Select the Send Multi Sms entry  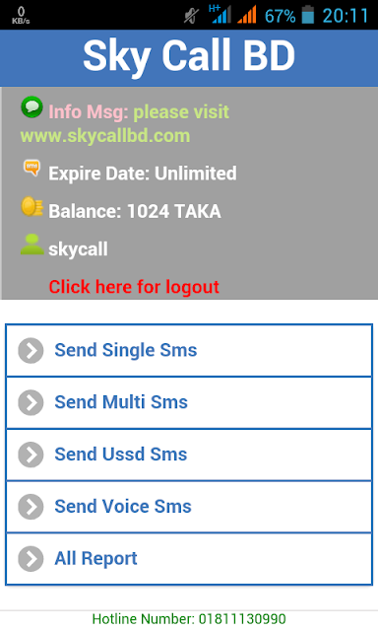click(x=189, y=402)
